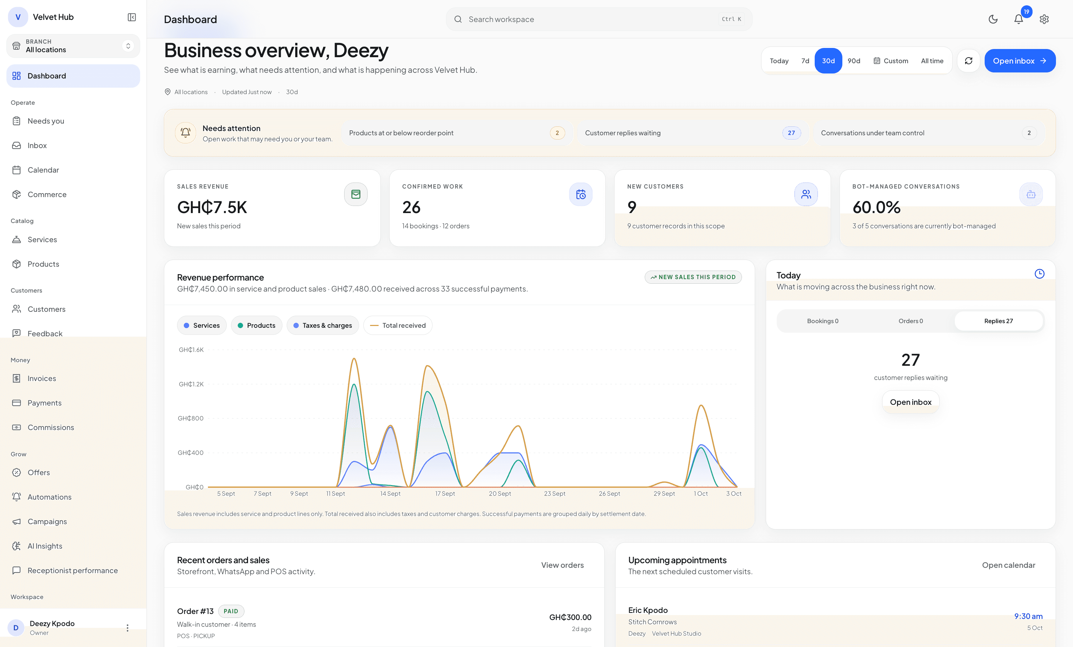This screenshot has width=1073, height=647.
Task: Open settings gear icon
Action: click(x=1044, y=19)
